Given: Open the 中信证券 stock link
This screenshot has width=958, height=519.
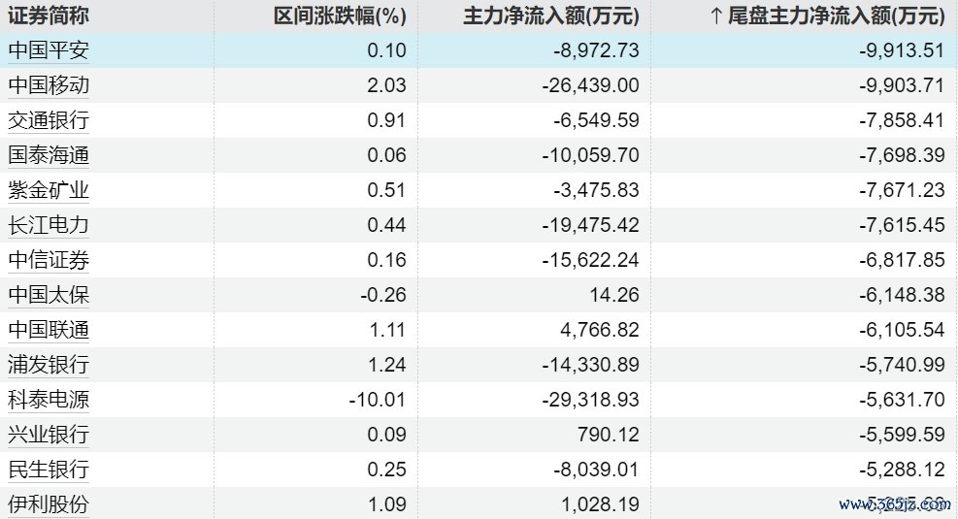Looking at the screenshot, I should point(49,260).
